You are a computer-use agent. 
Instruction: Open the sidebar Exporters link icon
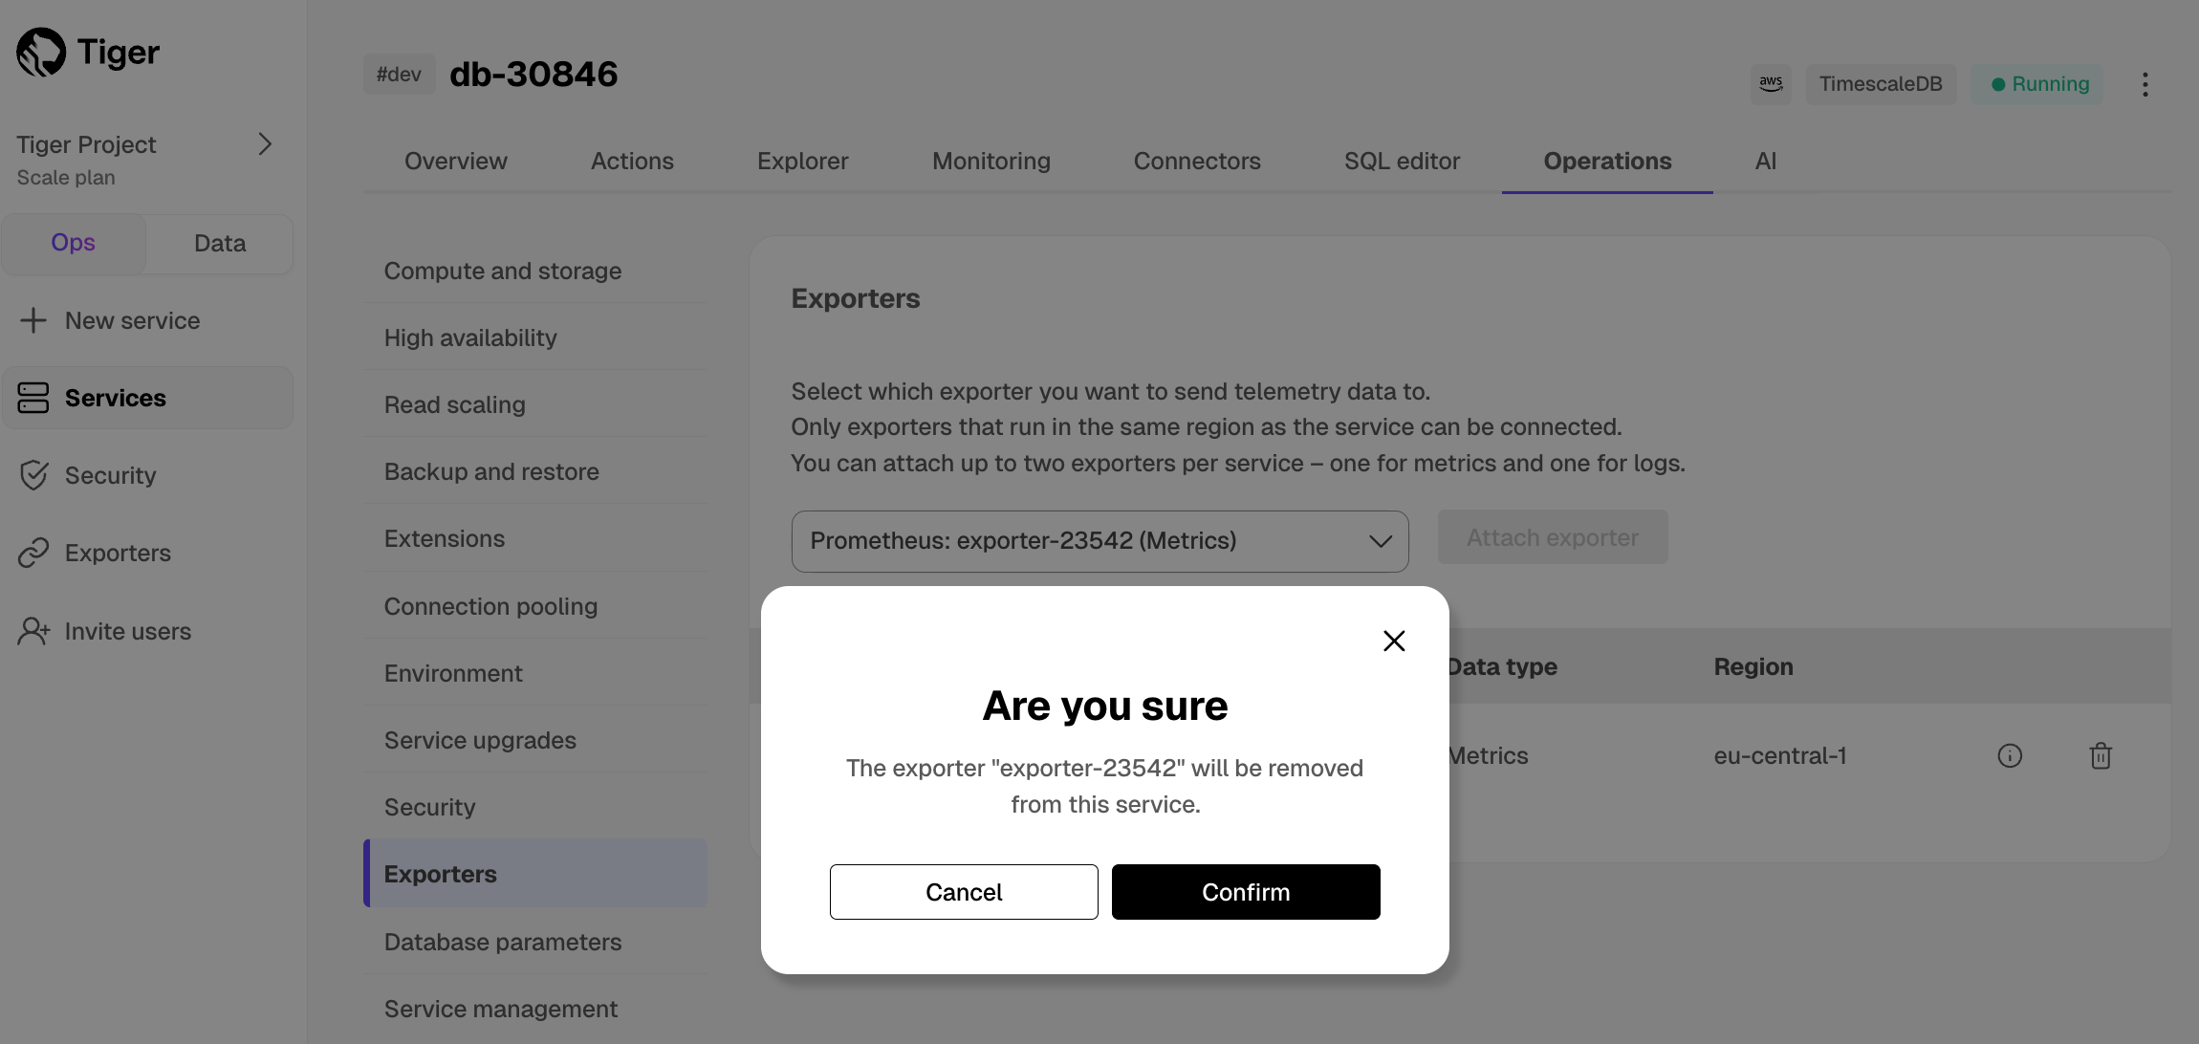coord(33,553)
